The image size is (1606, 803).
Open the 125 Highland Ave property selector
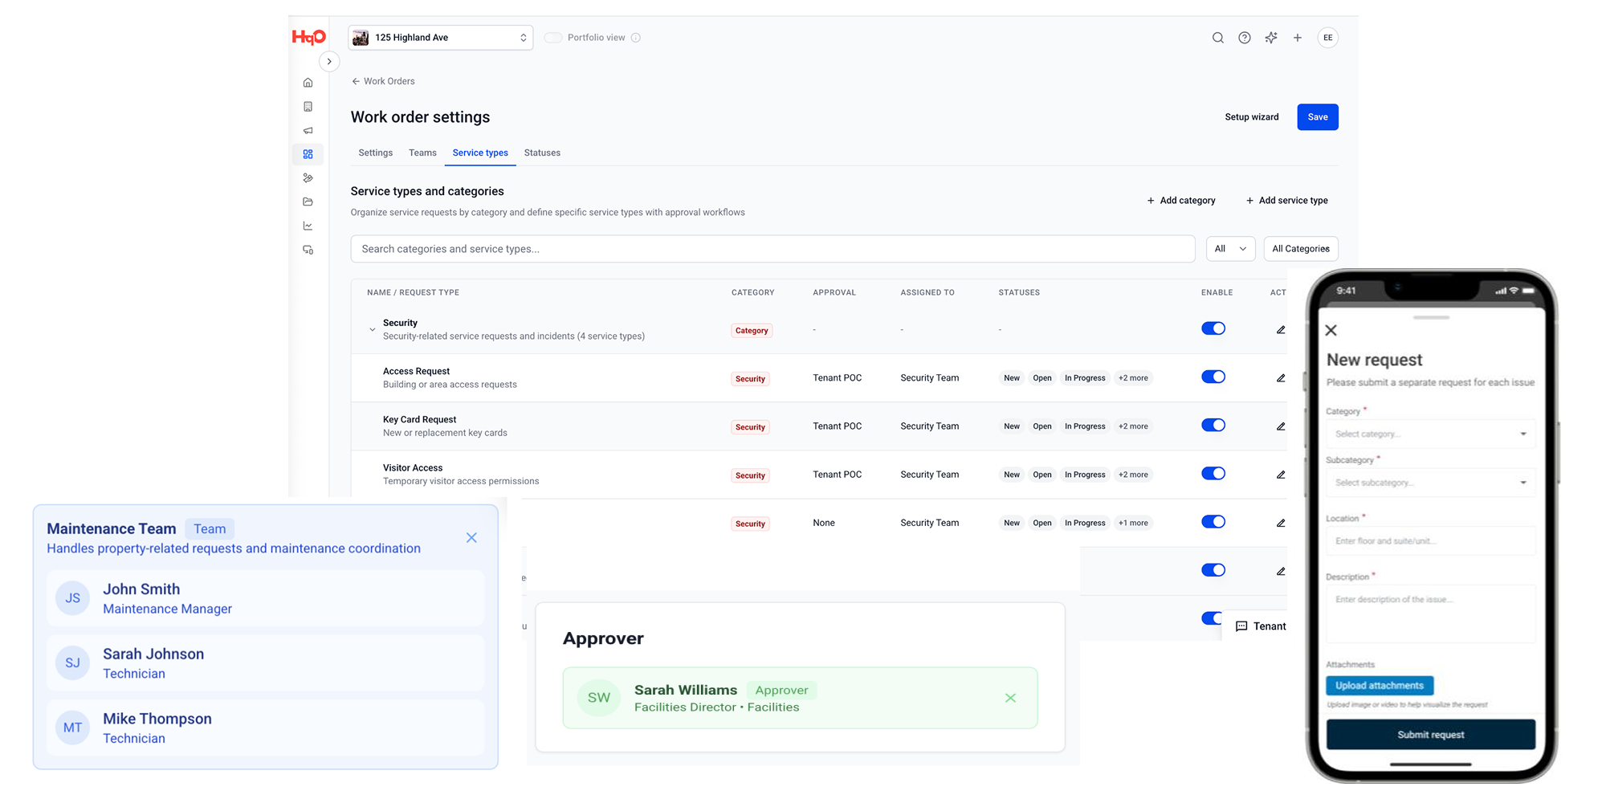click(440, 37)
